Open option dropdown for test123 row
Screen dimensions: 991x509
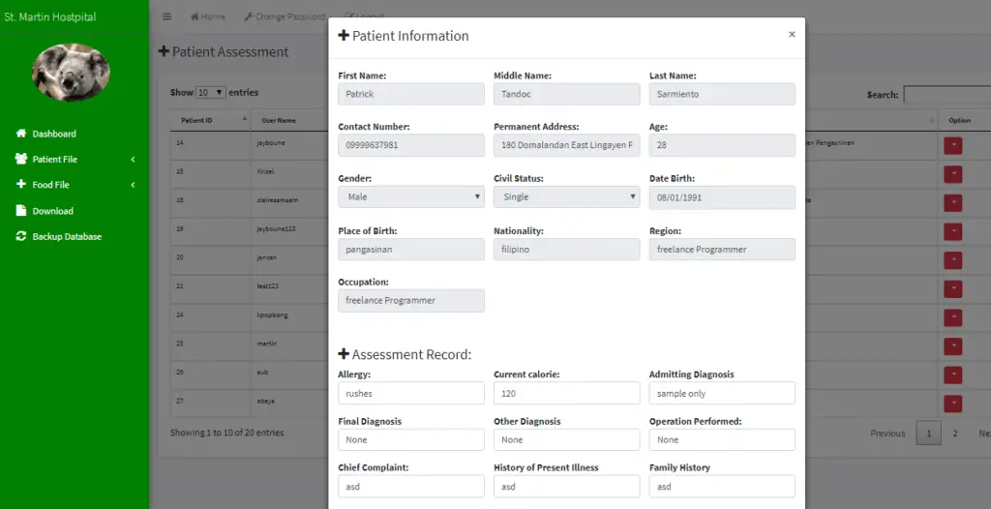tap(953, 289)
